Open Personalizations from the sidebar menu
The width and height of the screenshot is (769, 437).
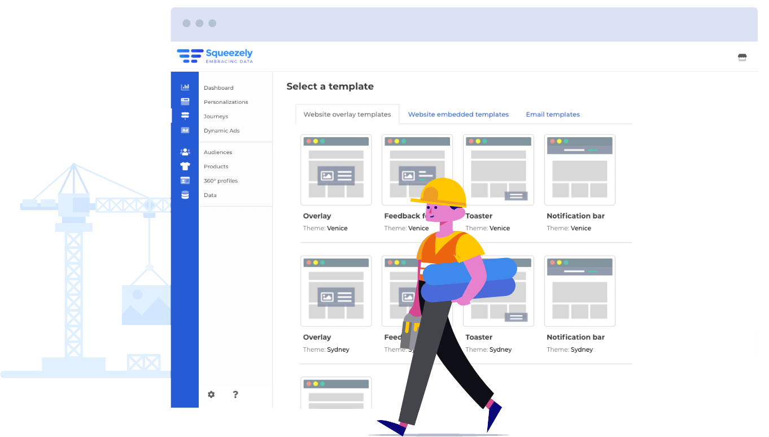coord(226,102)
